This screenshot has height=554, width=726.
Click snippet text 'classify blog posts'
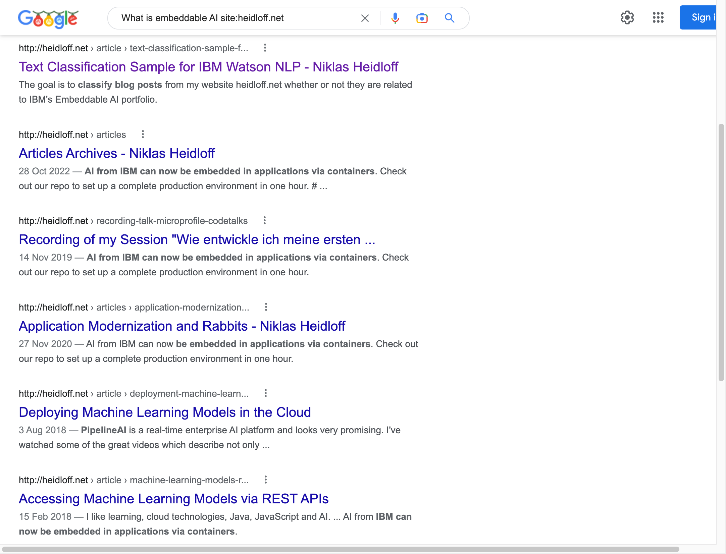point(120,85)
